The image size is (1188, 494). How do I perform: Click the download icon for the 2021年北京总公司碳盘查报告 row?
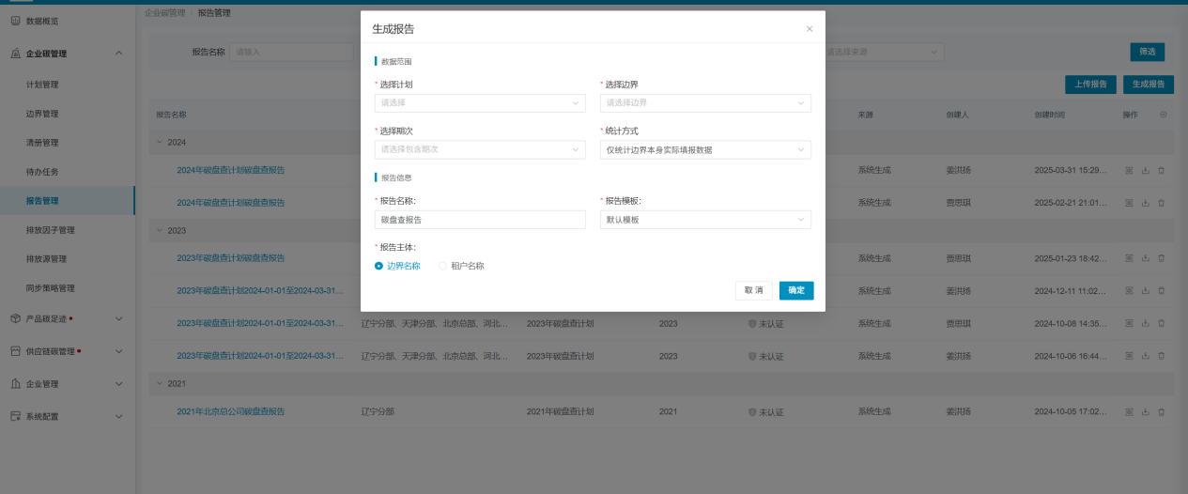(1145, 411)
